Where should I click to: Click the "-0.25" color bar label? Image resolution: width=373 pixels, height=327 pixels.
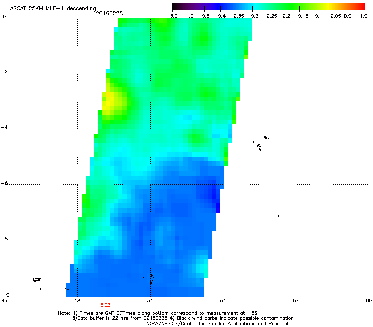[x=270, y=16]
